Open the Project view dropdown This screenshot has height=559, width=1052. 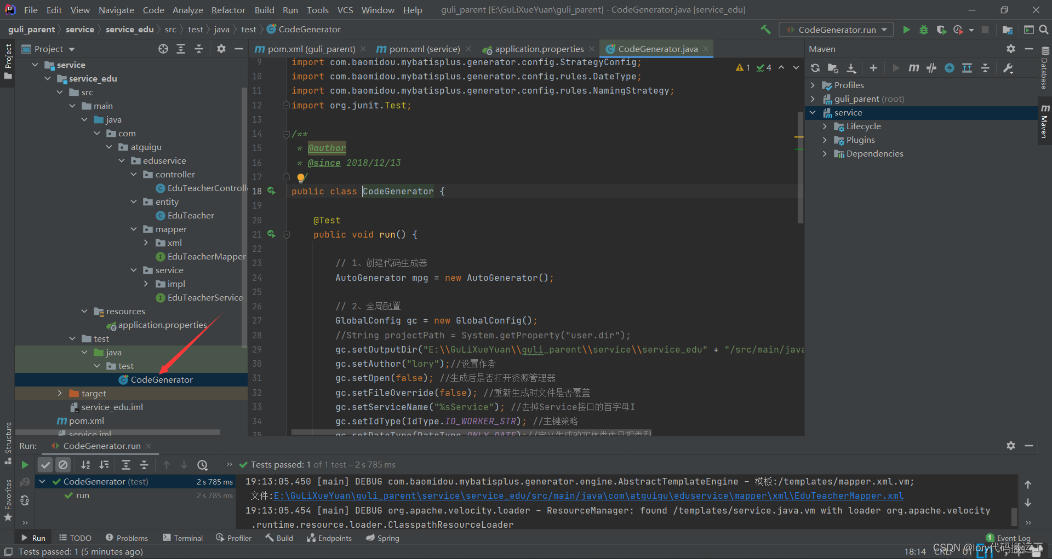(x=48, y=49)
